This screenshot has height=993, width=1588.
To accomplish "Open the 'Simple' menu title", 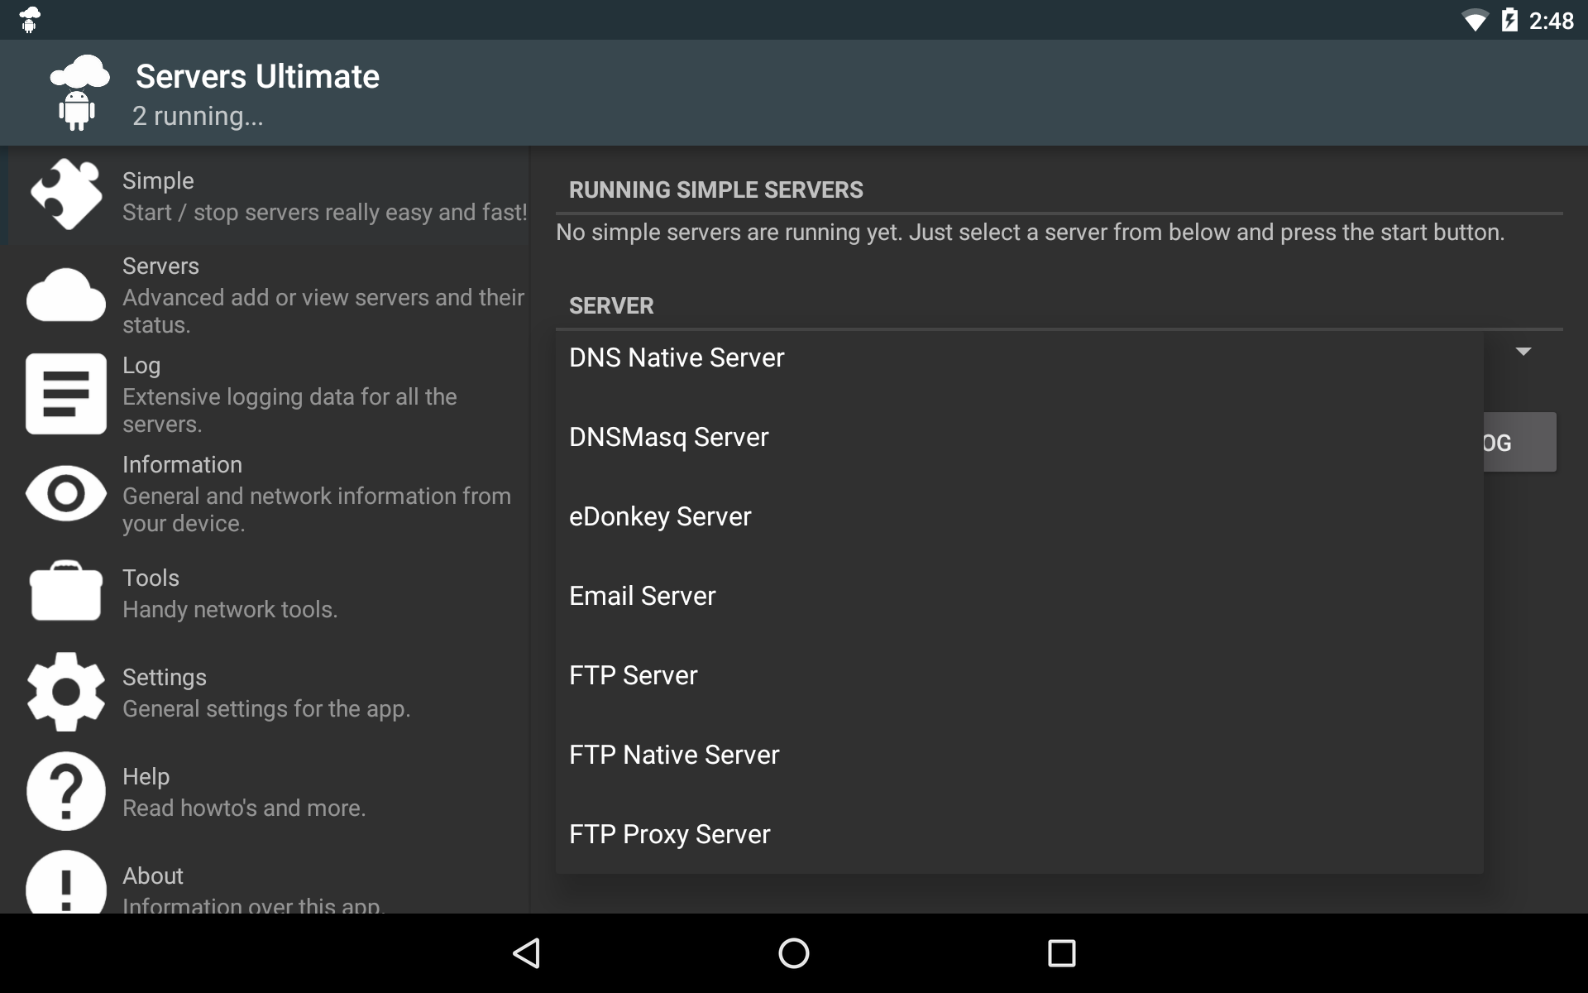I will 158,180.
